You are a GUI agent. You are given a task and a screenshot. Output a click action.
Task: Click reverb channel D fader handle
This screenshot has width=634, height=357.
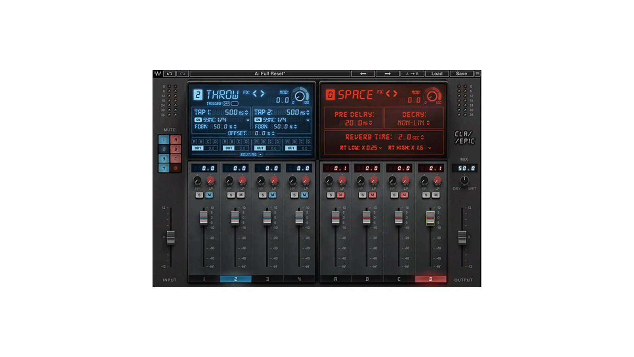click(430, 218)
